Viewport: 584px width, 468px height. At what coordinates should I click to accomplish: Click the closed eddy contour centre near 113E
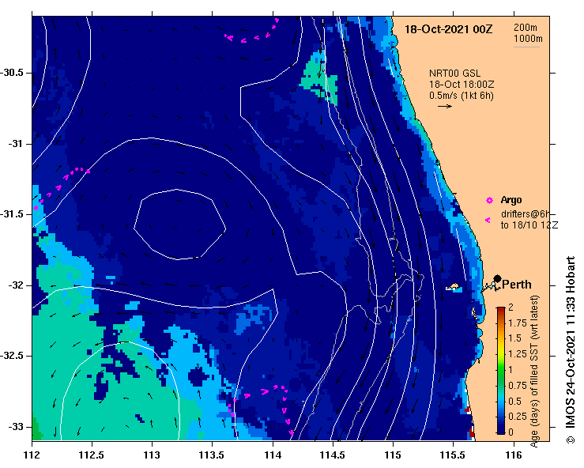179,225
